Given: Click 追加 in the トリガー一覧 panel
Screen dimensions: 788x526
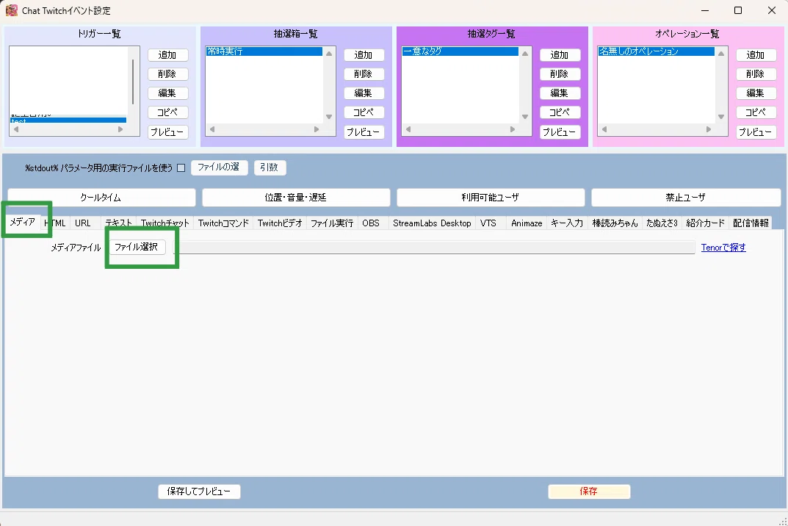Looking at the screenshot, I should coord(168,55).
